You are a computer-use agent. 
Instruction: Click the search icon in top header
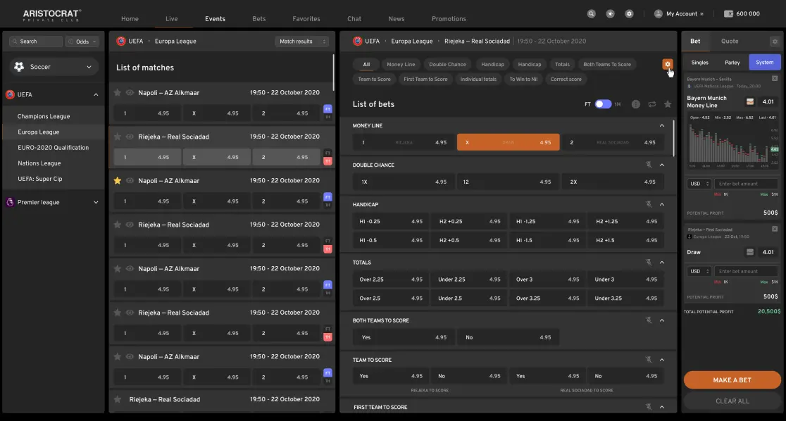pyautogui.click(x=591, y=13)
